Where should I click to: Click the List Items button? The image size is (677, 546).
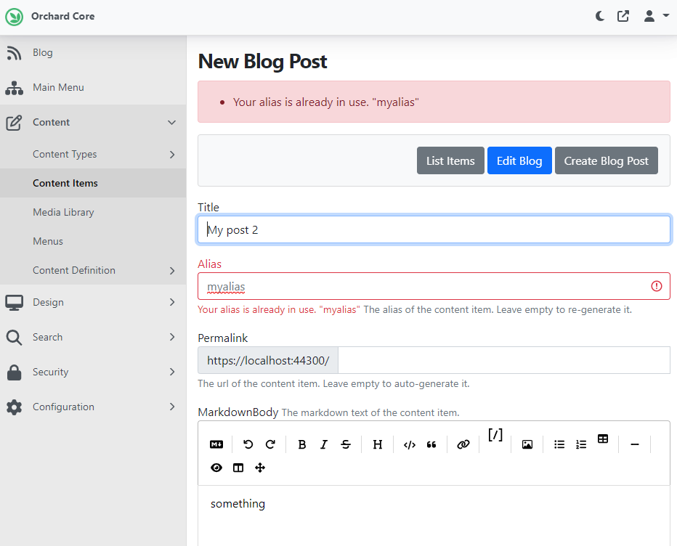pos(450,160)
